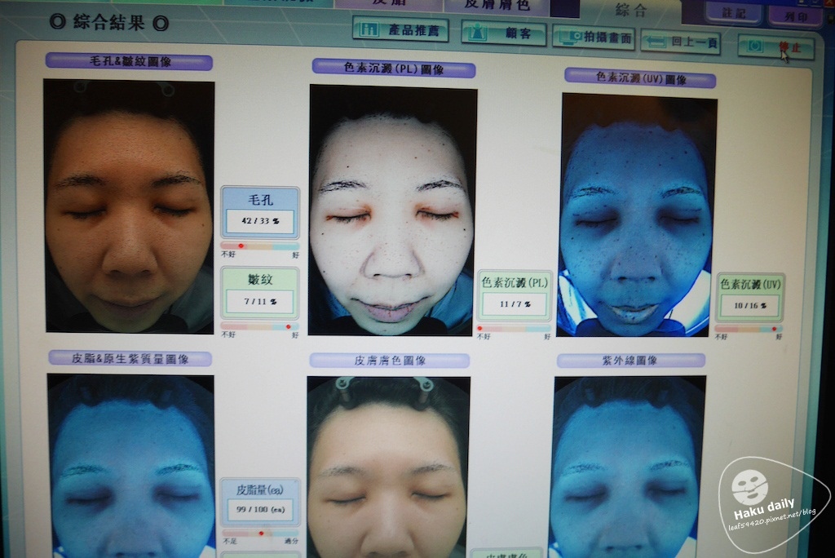The image size is (835, 558).
Task: Open the 色素沉澱(PL)圖像 face photo
Action: 392,210
